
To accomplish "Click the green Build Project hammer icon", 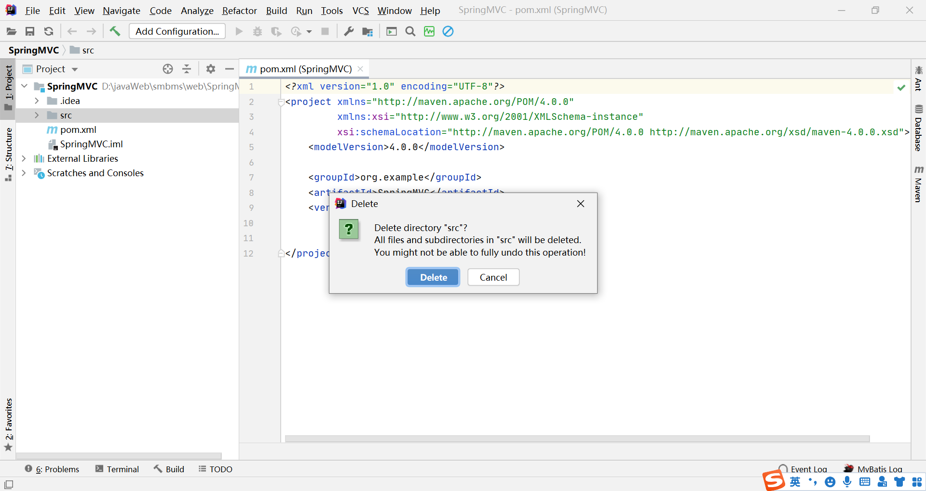I will click(x=115, y=31).
